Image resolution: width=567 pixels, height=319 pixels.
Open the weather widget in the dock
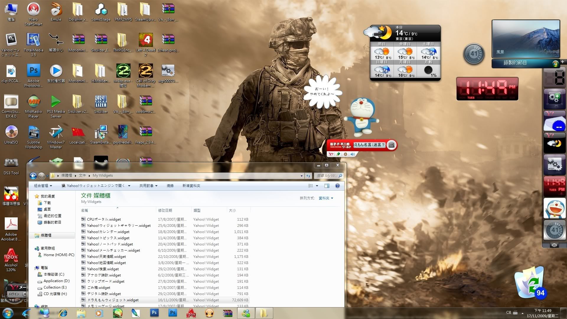point(555,143)
